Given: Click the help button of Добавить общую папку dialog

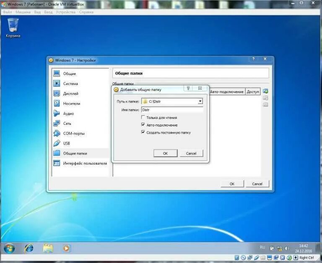Looking at the screenshot, I should coord(188,88).
